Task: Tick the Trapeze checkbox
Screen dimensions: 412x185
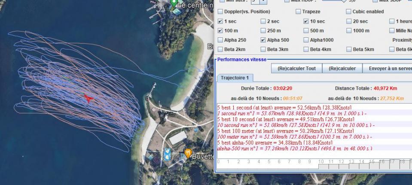Action: [298, 12]
